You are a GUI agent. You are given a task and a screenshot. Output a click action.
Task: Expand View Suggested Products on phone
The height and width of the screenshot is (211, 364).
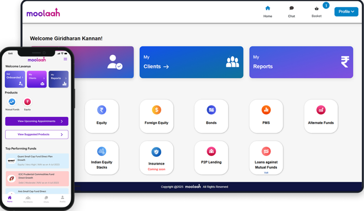click(x=37, y=135)
